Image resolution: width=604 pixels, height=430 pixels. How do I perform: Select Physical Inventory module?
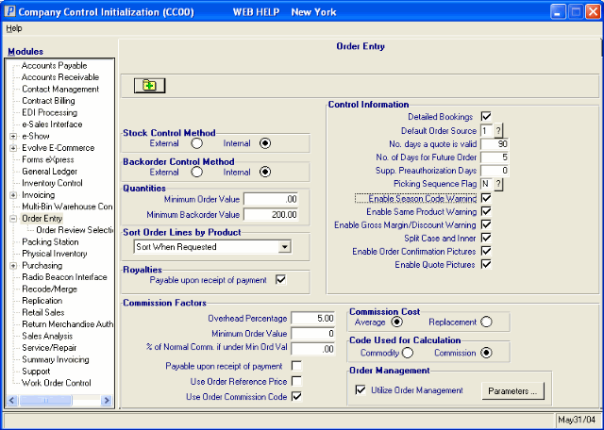pyautogui.click(x=55, y=254)
